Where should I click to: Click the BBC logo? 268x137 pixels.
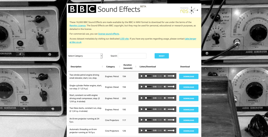[x=82, y=9]
